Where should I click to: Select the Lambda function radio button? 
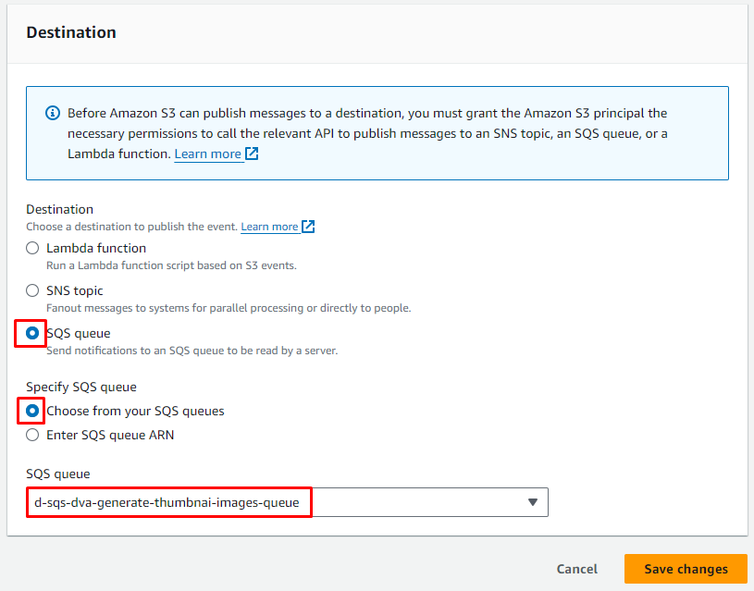(33, 248)
